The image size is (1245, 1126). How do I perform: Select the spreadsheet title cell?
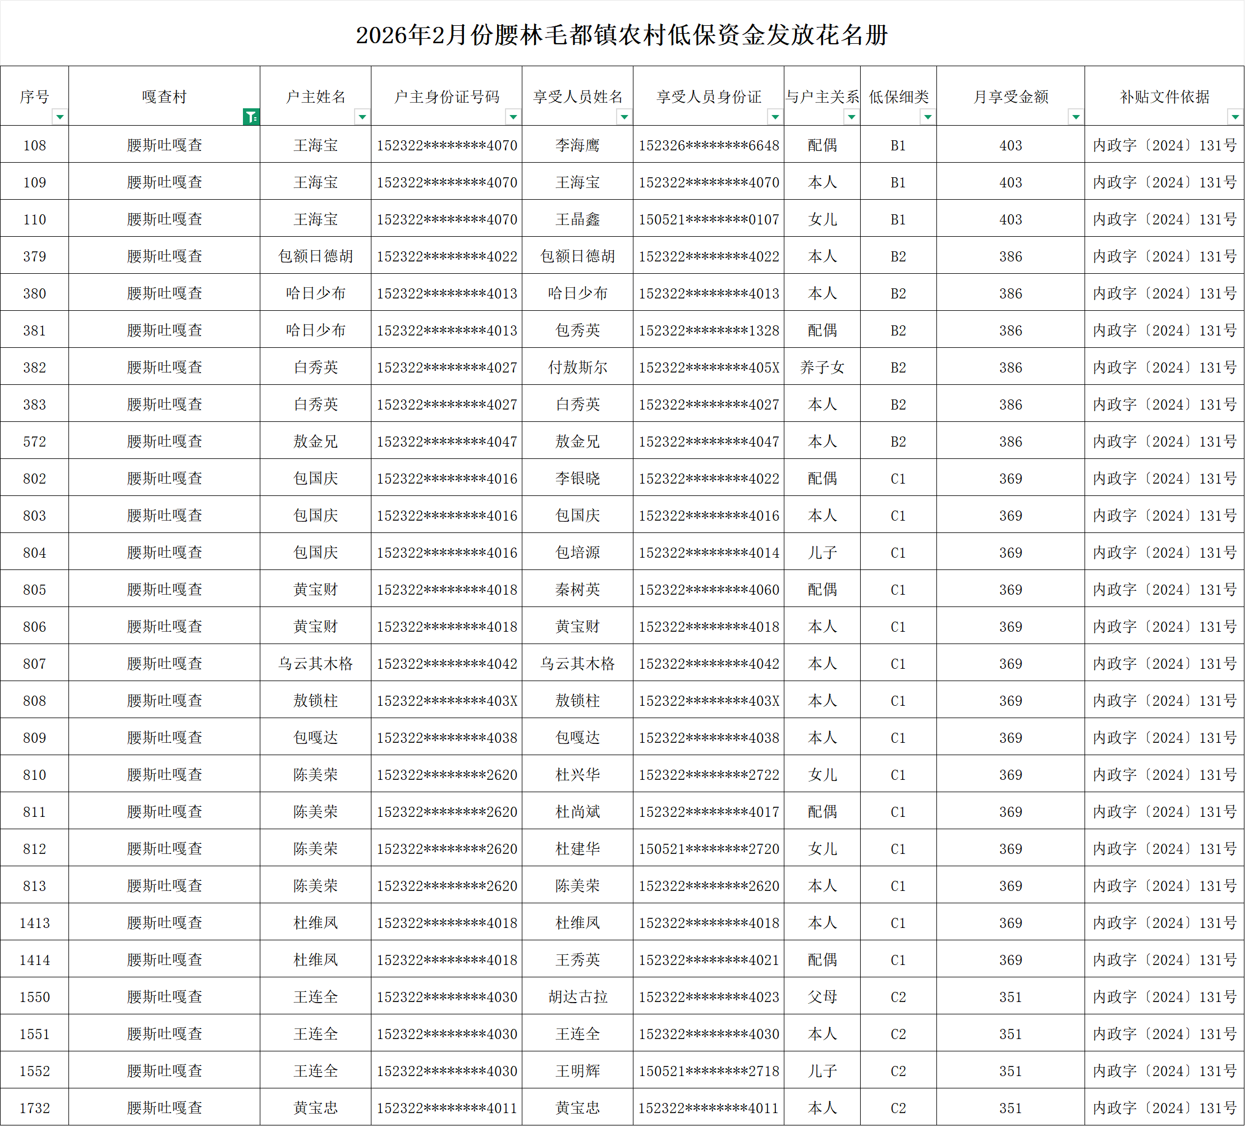coord(622,35)
